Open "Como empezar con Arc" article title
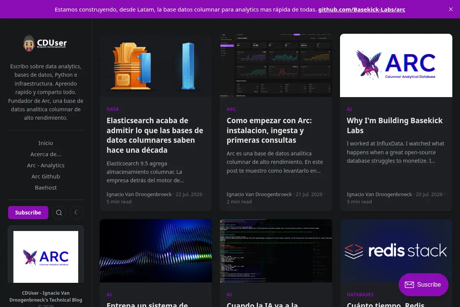This screenshot has width=460, height=307. (x=269, y=130)
